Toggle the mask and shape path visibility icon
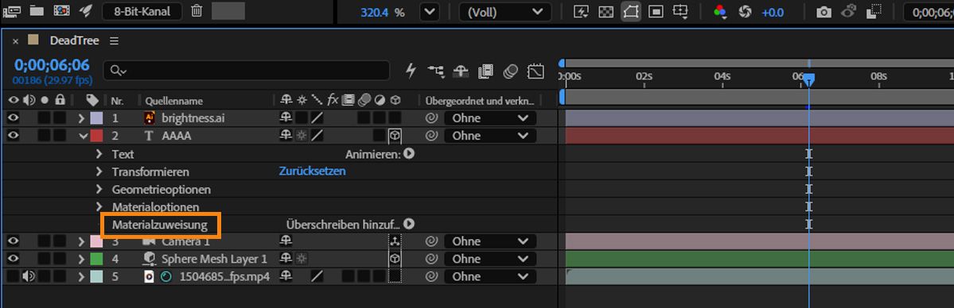The height and width of the screenshot is (308, 954). (631, 12)
